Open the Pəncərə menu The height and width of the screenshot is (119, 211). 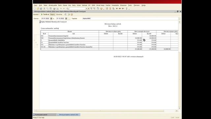(136, 5)
